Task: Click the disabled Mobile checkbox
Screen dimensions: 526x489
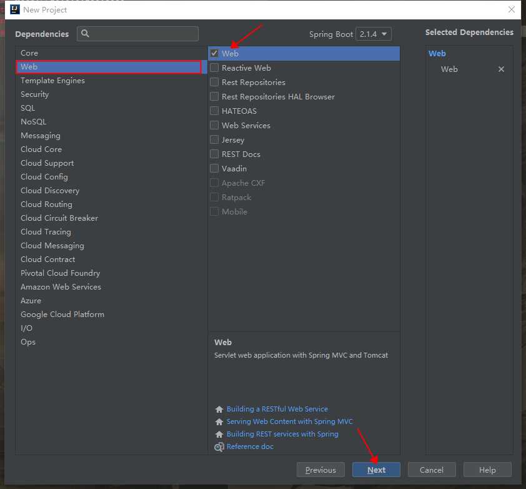Action: pyautogui.click(x=214, y=211)
